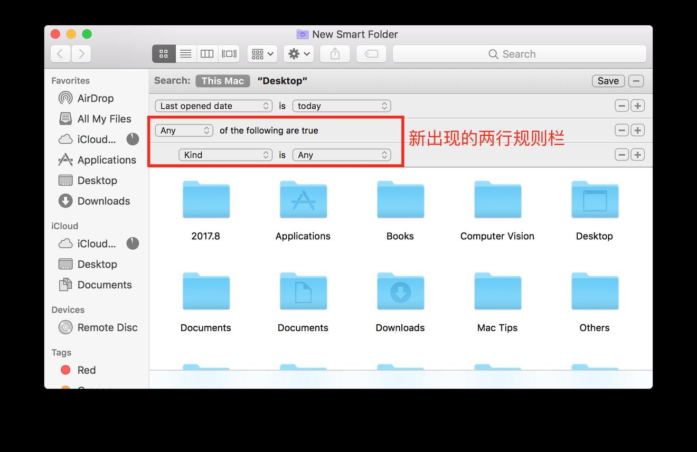Switch search scope to "Desktop"
Viewport: 697px width, 452px height.
pos(282,81)
